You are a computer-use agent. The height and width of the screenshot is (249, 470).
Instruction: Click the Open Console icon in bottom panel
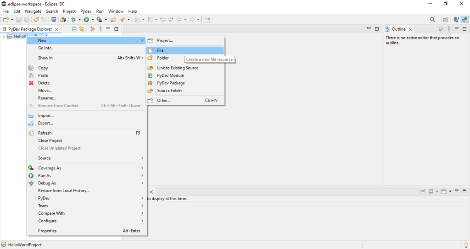(x=444, y=191)
